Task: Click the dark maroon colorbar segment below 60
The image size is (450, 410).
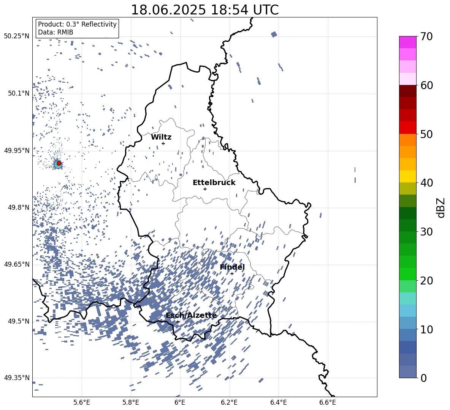Action: [407, 91]
